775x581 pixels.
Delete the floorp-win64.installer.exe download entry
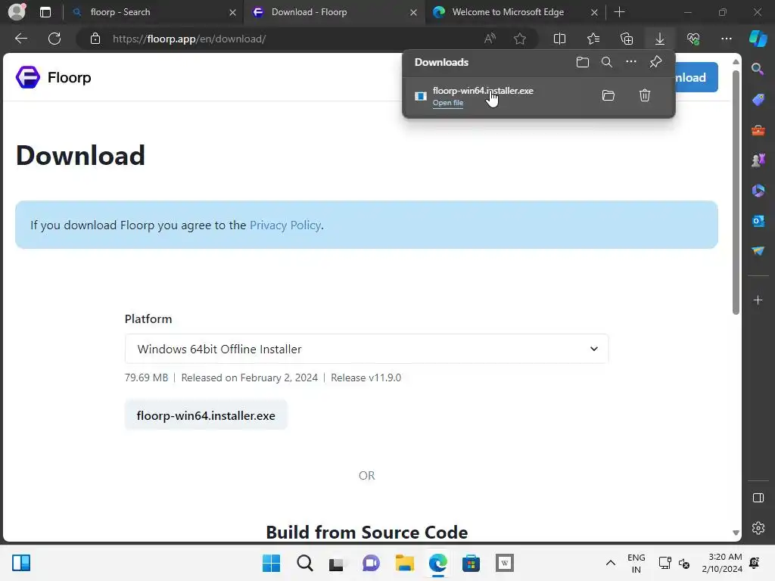[x=644, y=95]
